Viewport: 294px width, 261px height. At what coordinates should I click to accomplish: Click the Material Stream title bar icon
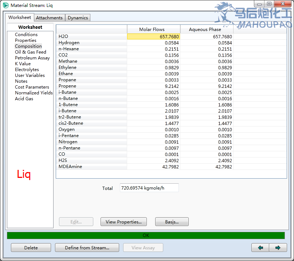coord(6,5)
